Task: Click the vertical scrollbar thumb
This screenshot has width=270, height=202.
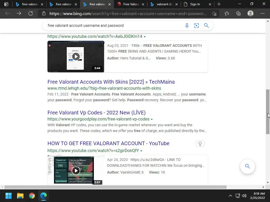Action: (268, 112)
